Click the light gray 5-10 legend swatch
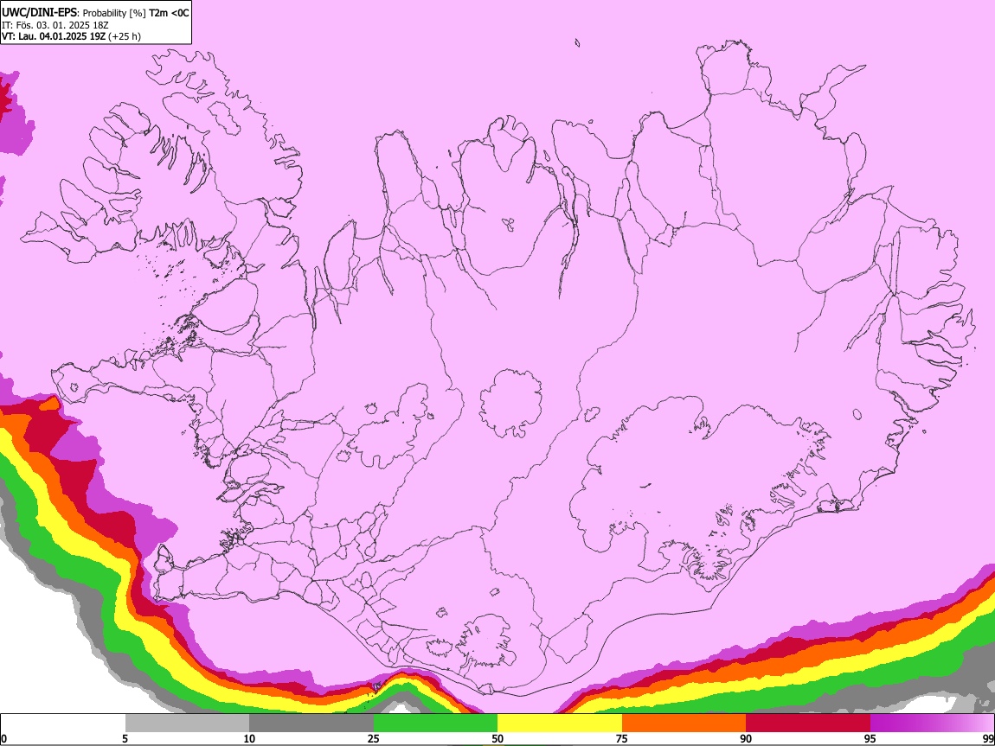 (187, 724)
